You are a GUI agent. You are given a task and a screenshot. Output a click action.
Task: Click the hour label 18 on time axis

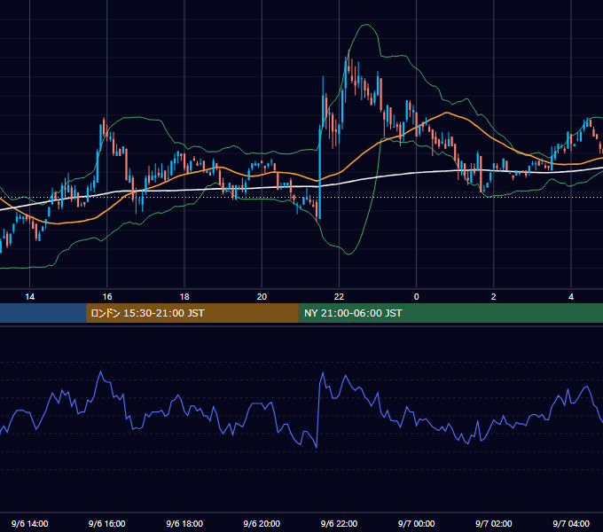point(184,297)
